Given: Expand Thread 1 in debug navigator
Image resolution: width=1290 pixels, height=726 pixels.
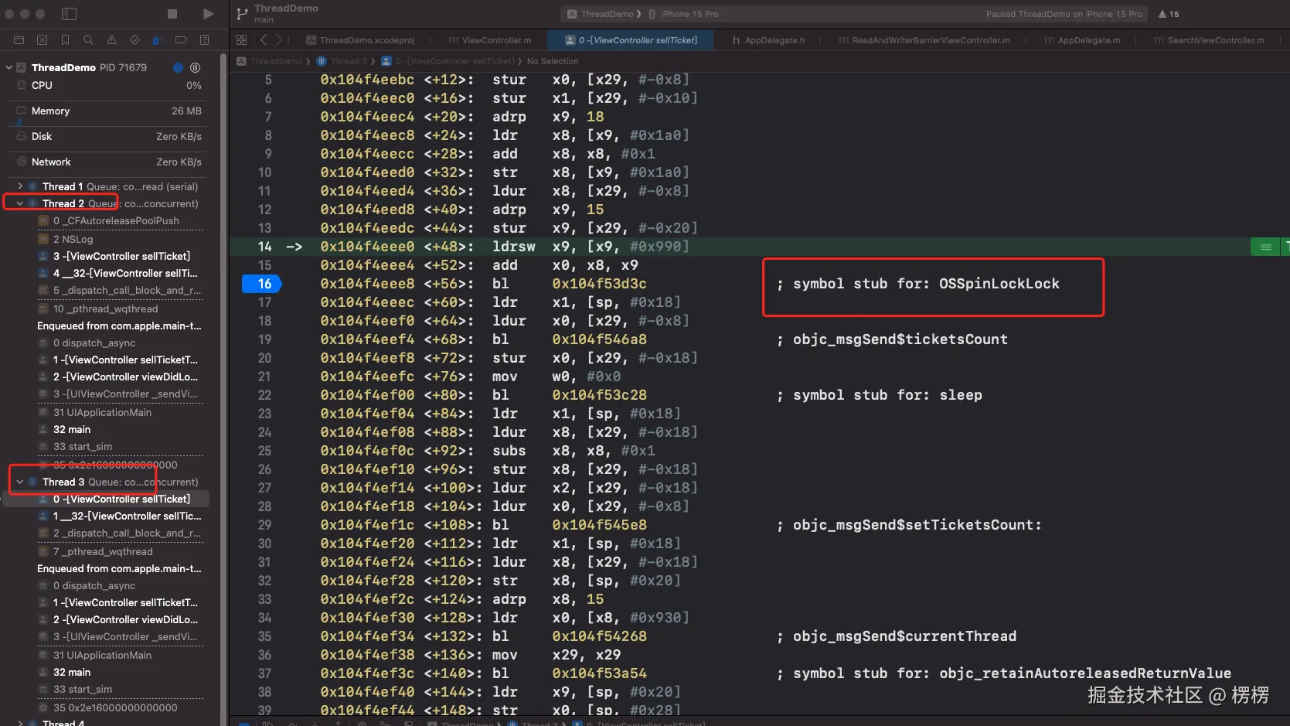Looking at the screenshot, I should pyautogui.click(x=20, y=186).
